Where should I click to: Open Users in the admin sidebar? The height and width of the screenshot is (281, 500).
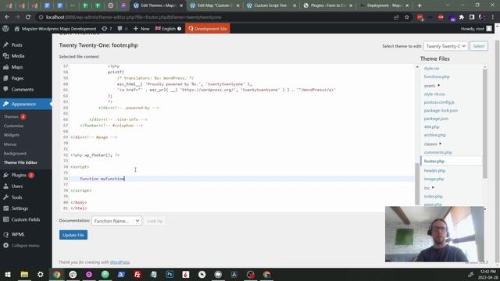coord(17,187)
